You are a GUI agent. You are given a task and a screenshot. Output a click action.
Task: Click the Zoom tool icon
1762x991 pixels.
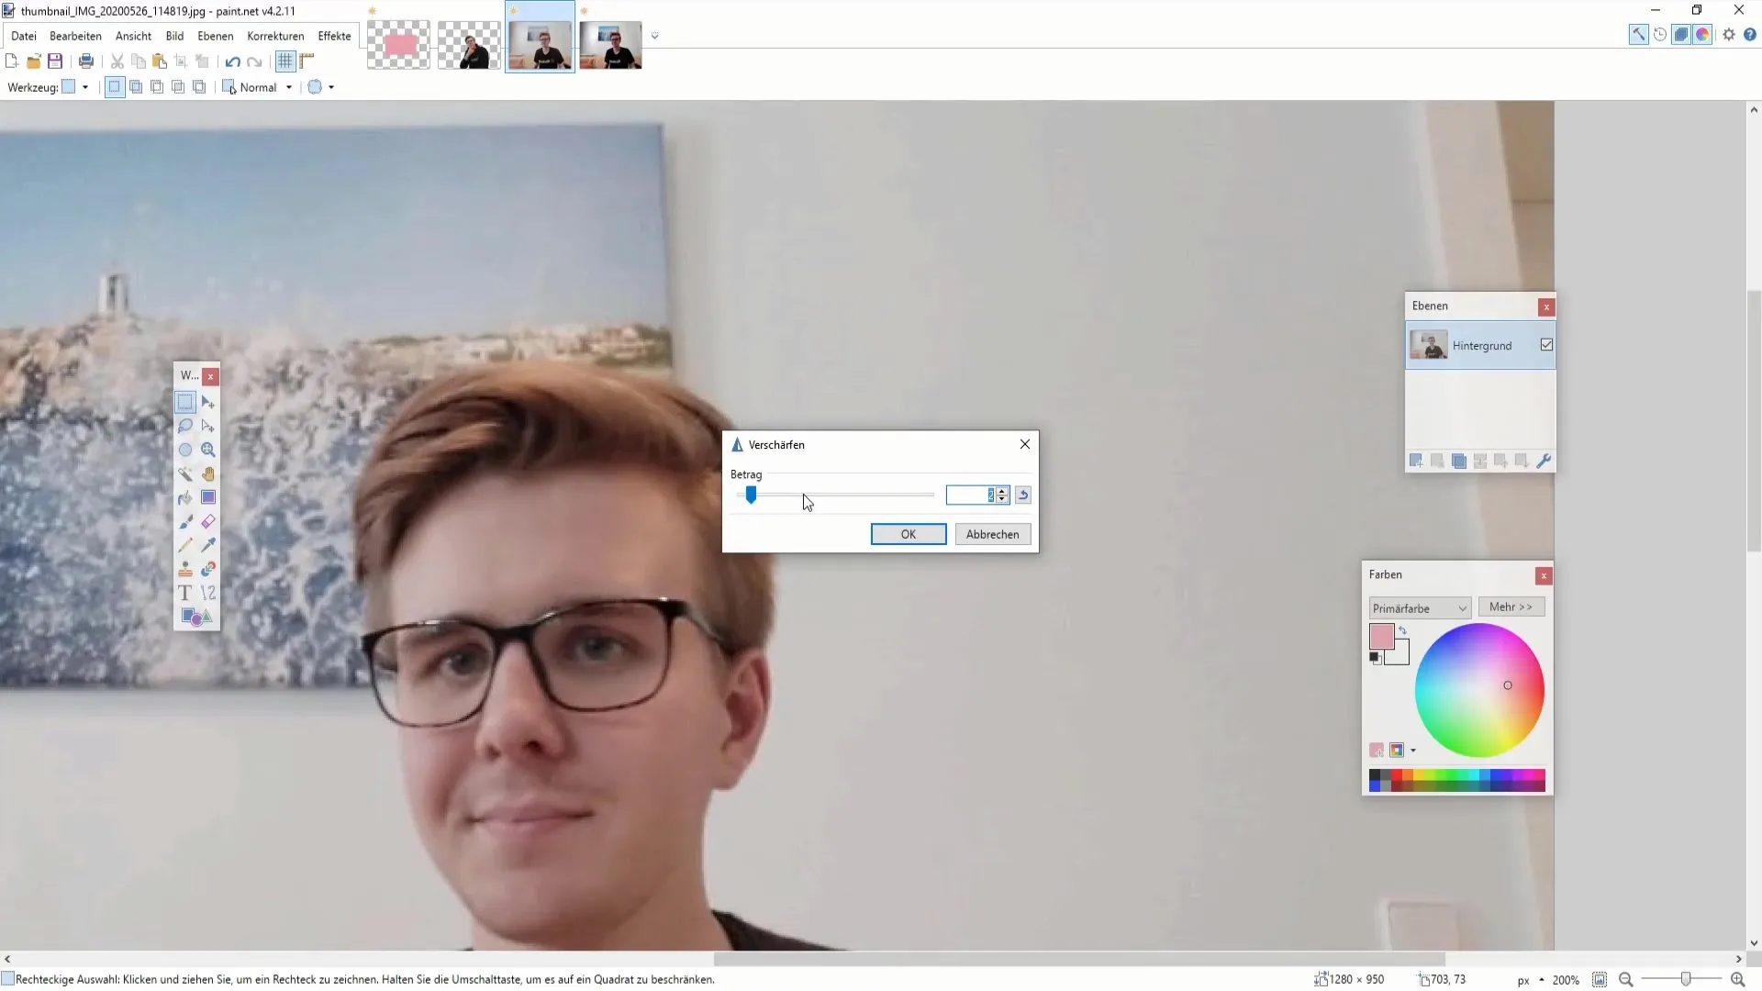point(208,451)
